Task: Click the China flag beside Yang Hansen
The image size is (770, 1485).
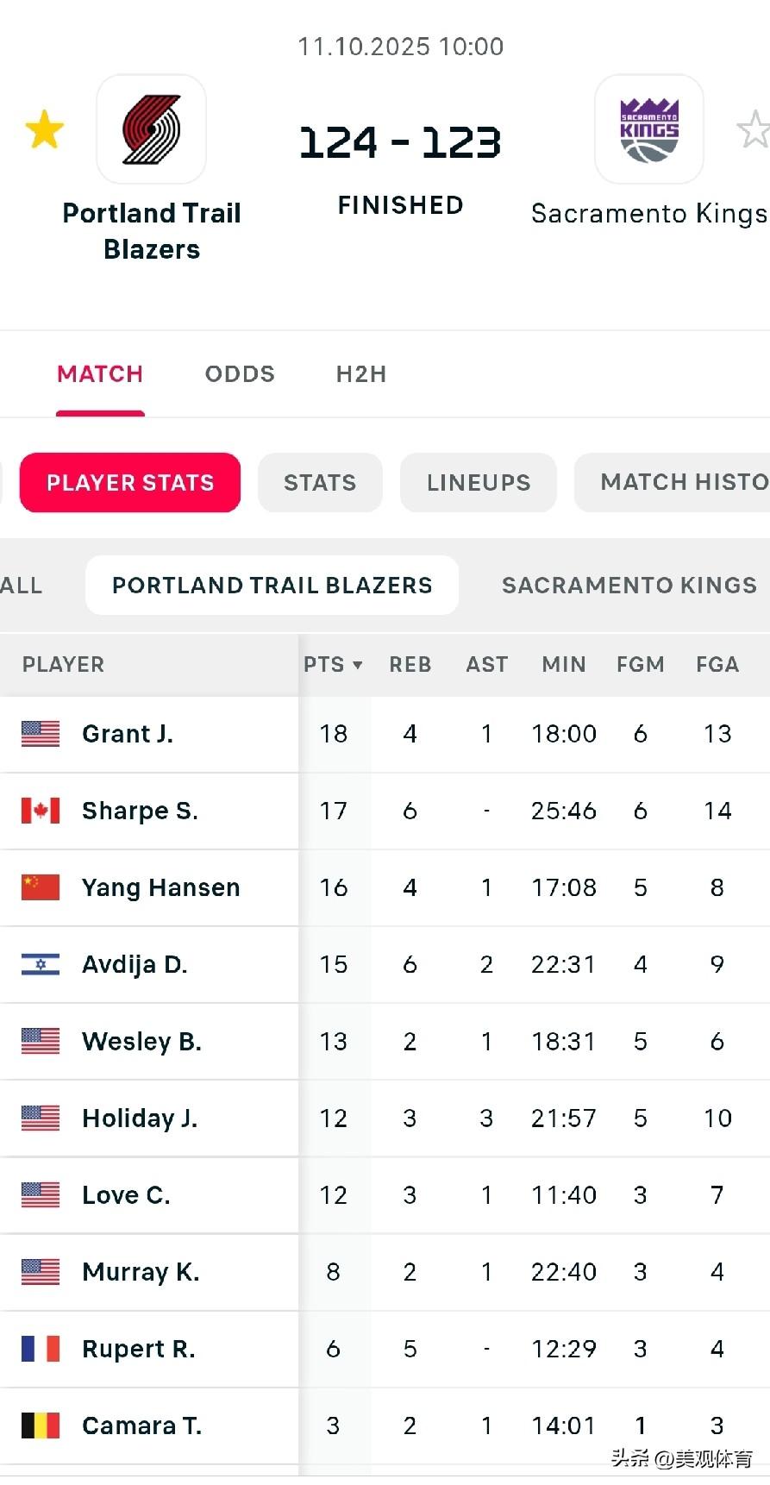Action: 41,887
